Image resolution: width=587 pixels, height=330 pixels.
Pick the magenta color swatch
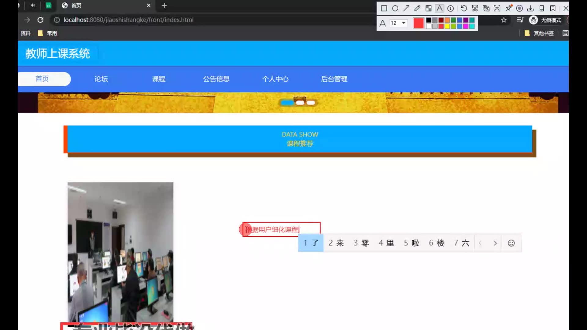pos(466,26)
